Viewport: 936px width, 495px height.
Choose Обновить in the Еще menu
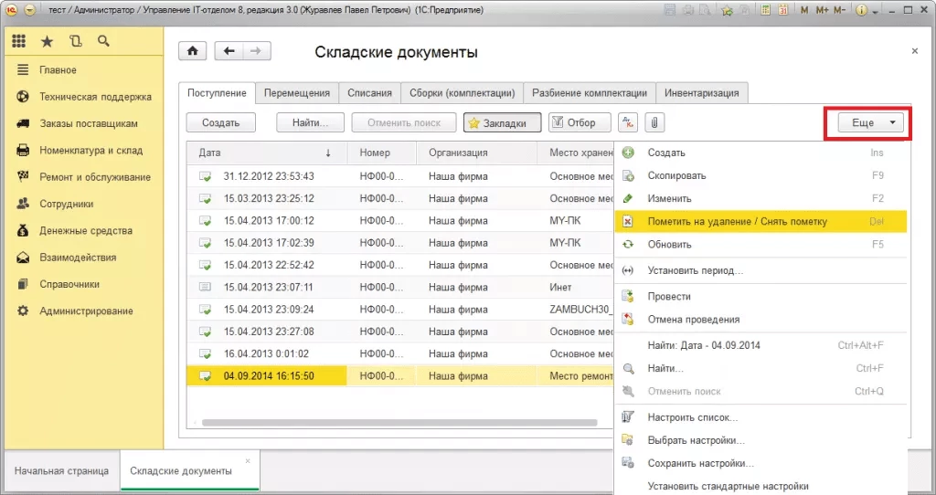761,245
